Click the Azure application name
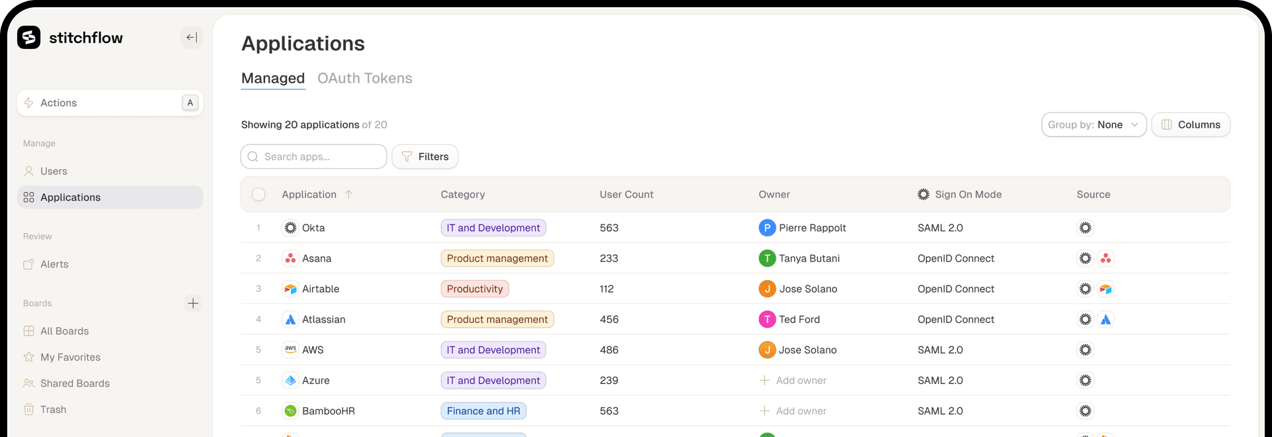Viewport: 1272px width, 437px height. 315,380
